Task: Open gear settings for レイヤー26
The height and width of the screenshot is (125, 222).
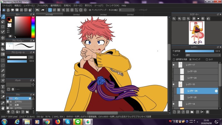Action: pos(216,91)
